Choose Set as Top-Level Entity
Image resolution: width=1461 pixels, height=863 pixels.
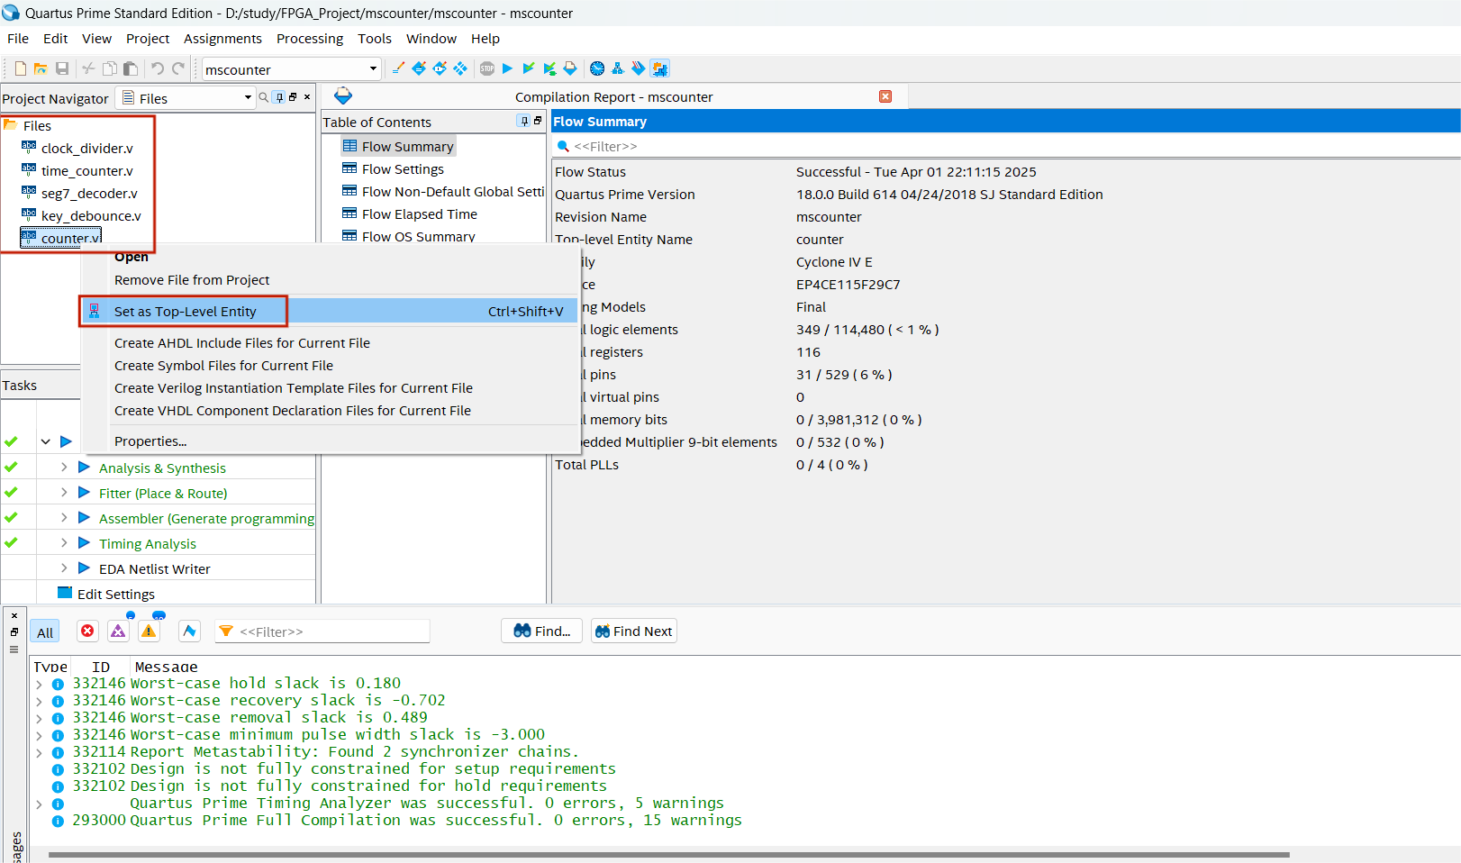click(x=330, y=311)
